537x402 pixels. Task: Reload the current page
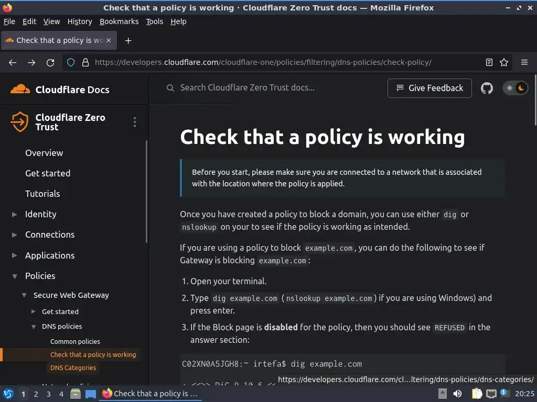coord(50,63)
